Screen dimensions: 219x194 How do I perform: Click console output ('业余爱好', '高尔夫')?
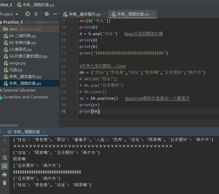37,178
